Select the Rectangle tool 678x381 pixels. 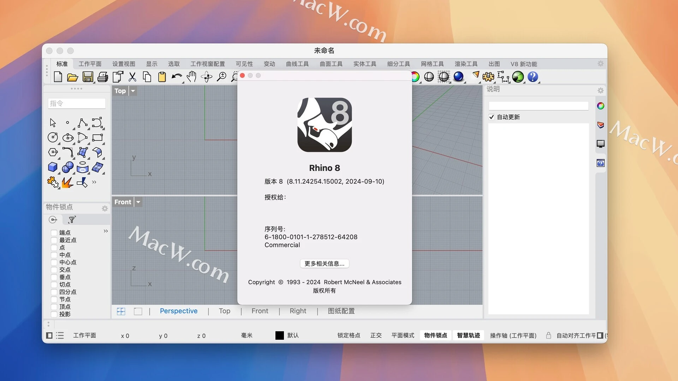coord(97,137)
